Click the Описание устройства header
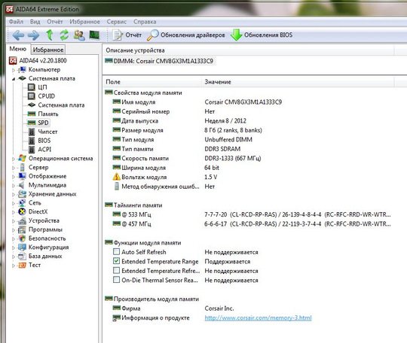This screenshot has width=407, height=343. pos(249,50)
